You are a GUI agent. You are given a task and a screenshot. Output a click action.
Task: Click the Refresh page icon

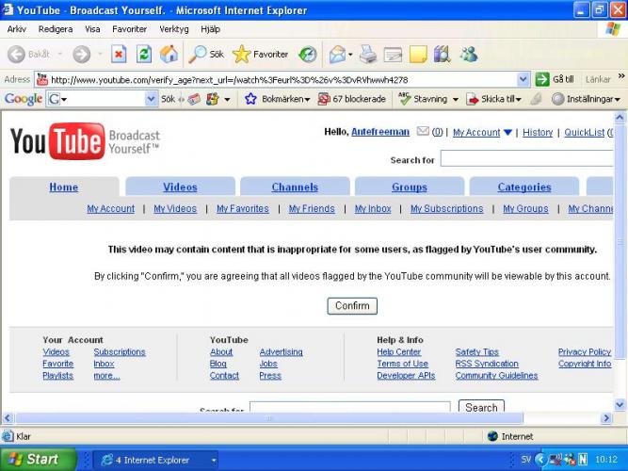click(143, 54)
